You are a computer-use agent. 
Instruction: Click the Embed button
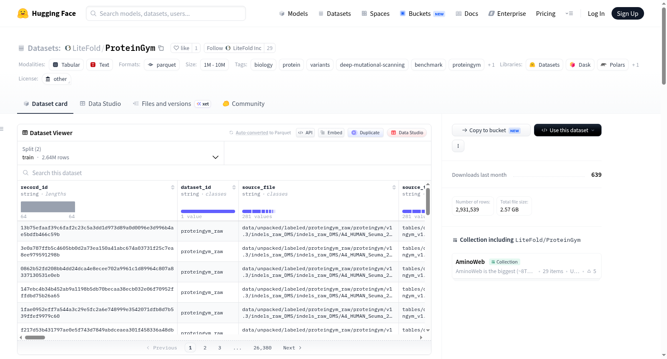331,133
